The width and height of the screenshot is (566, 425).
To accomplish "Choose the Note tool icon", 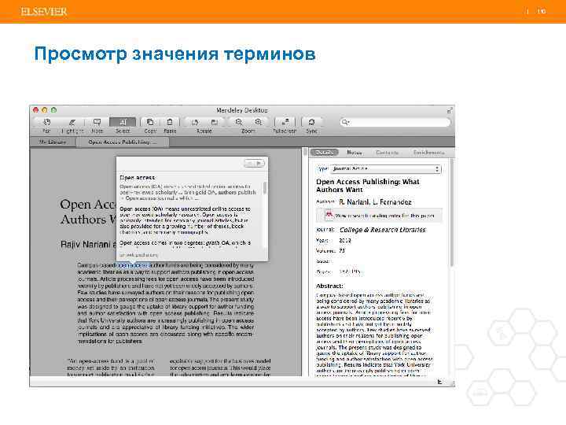I will tap(97, 122).
